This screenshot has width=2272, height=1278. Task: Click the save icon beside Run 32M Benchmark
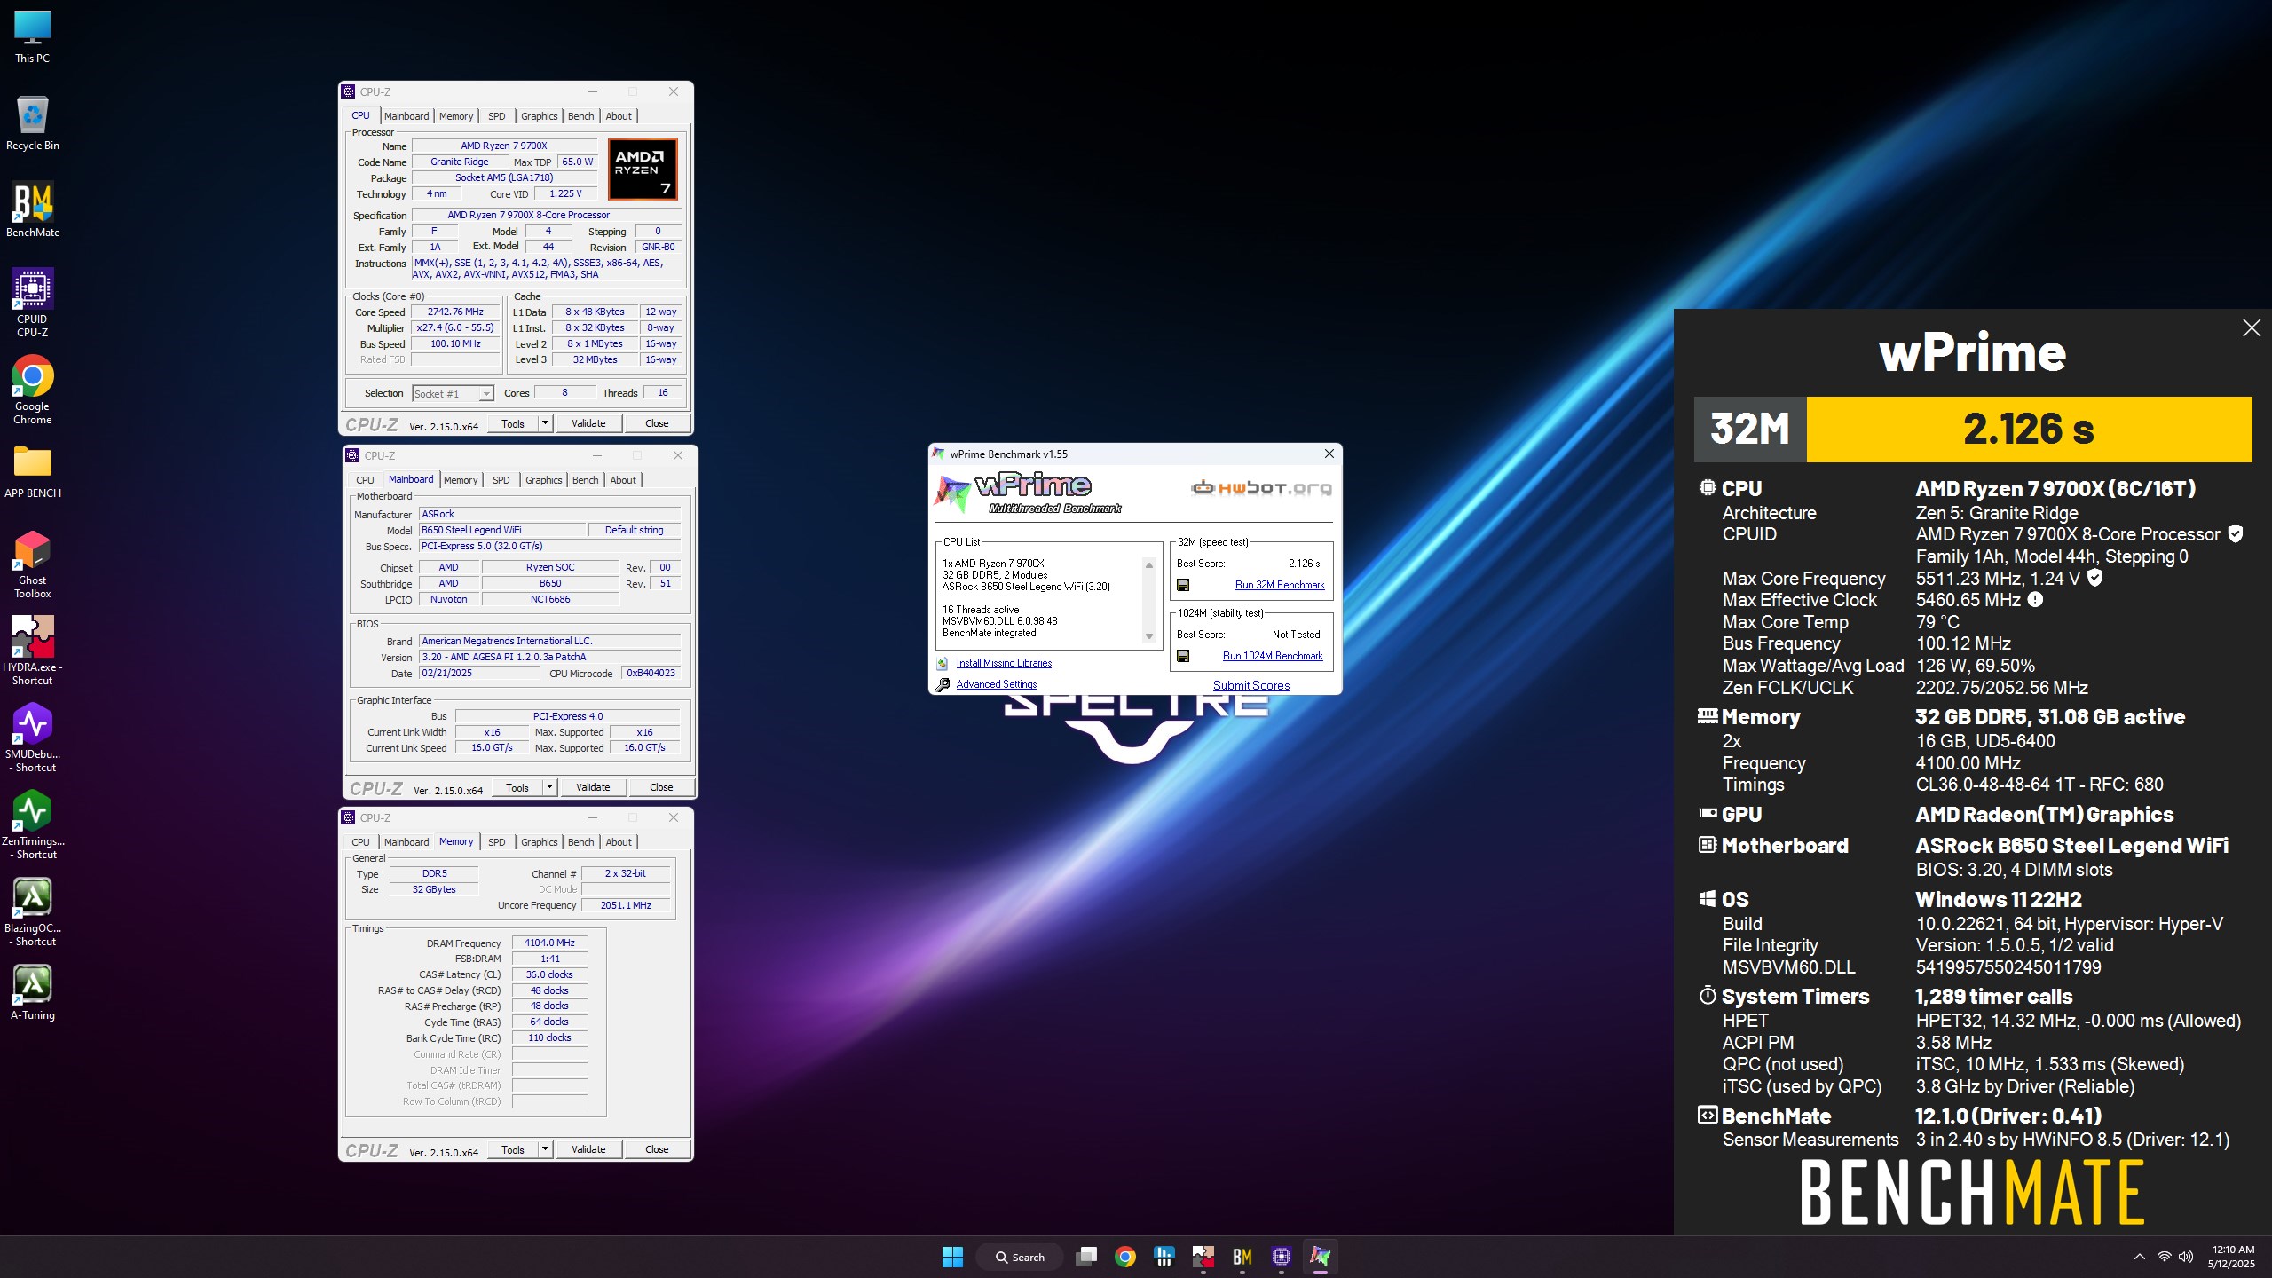click(x=1183, y=585)
